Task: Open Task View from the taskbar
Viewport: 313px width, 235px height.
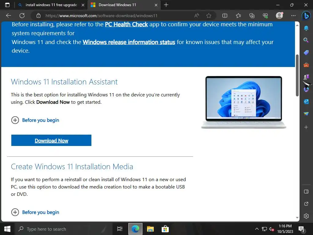Action: tap(120, 229)
